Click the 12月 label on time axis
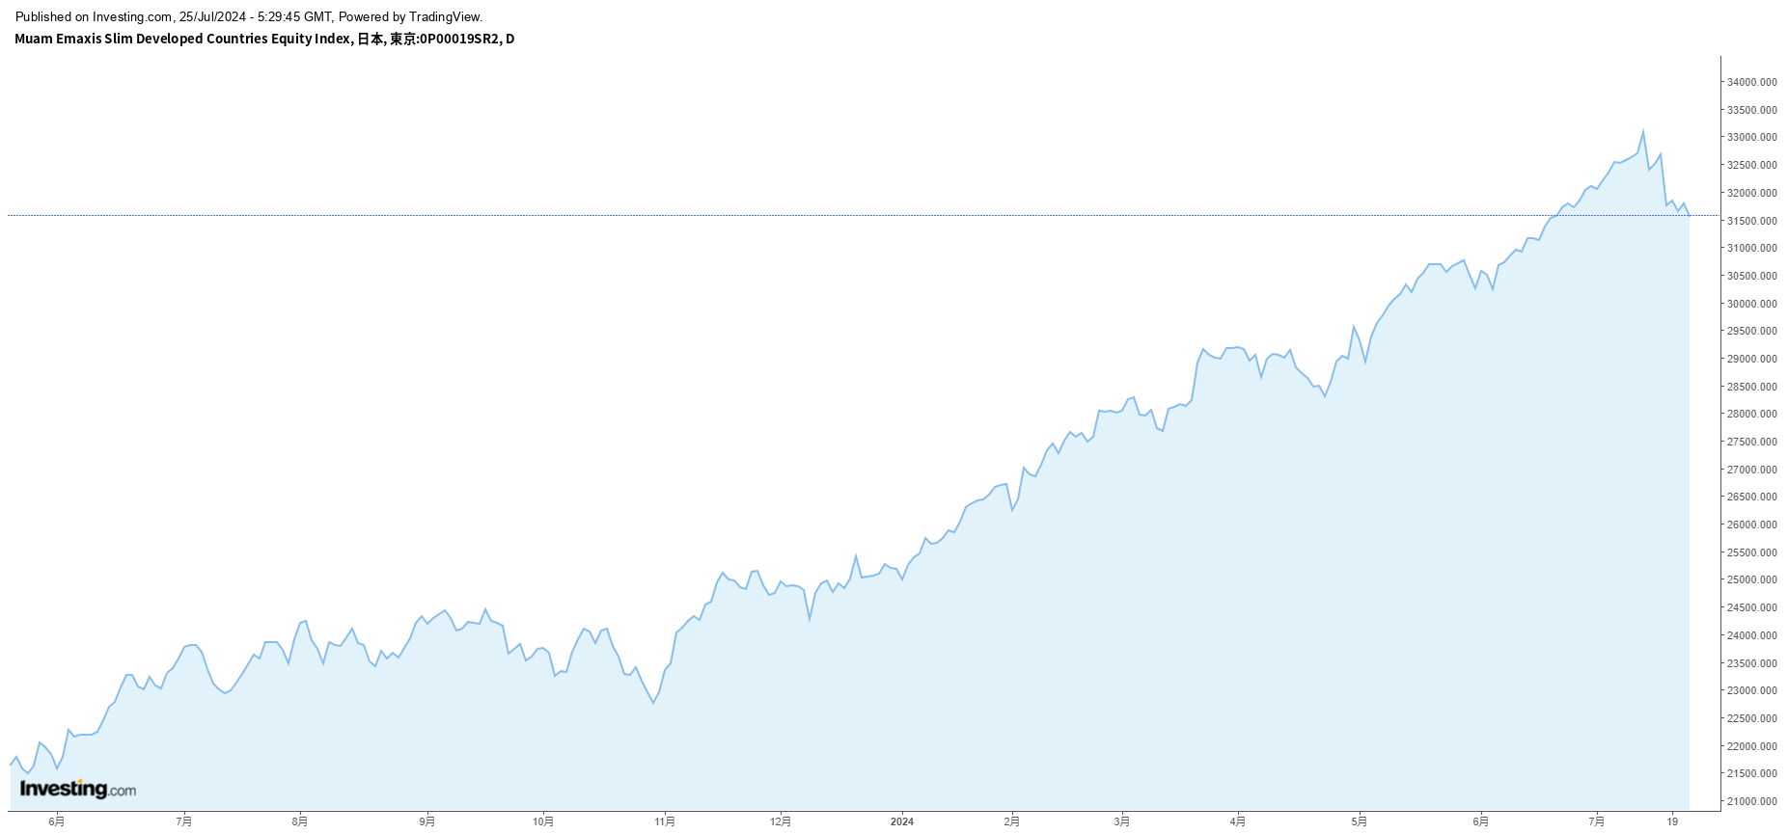The width and height of the screenshot is (1788, 834). (x=781, y=821)
